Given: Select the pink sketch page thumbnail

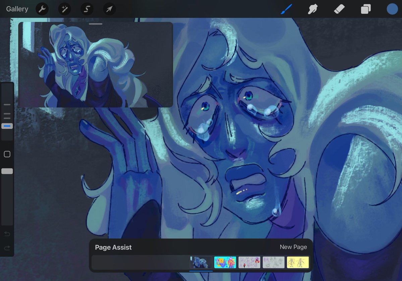Looking at the screenshot, I should [249, 262].
